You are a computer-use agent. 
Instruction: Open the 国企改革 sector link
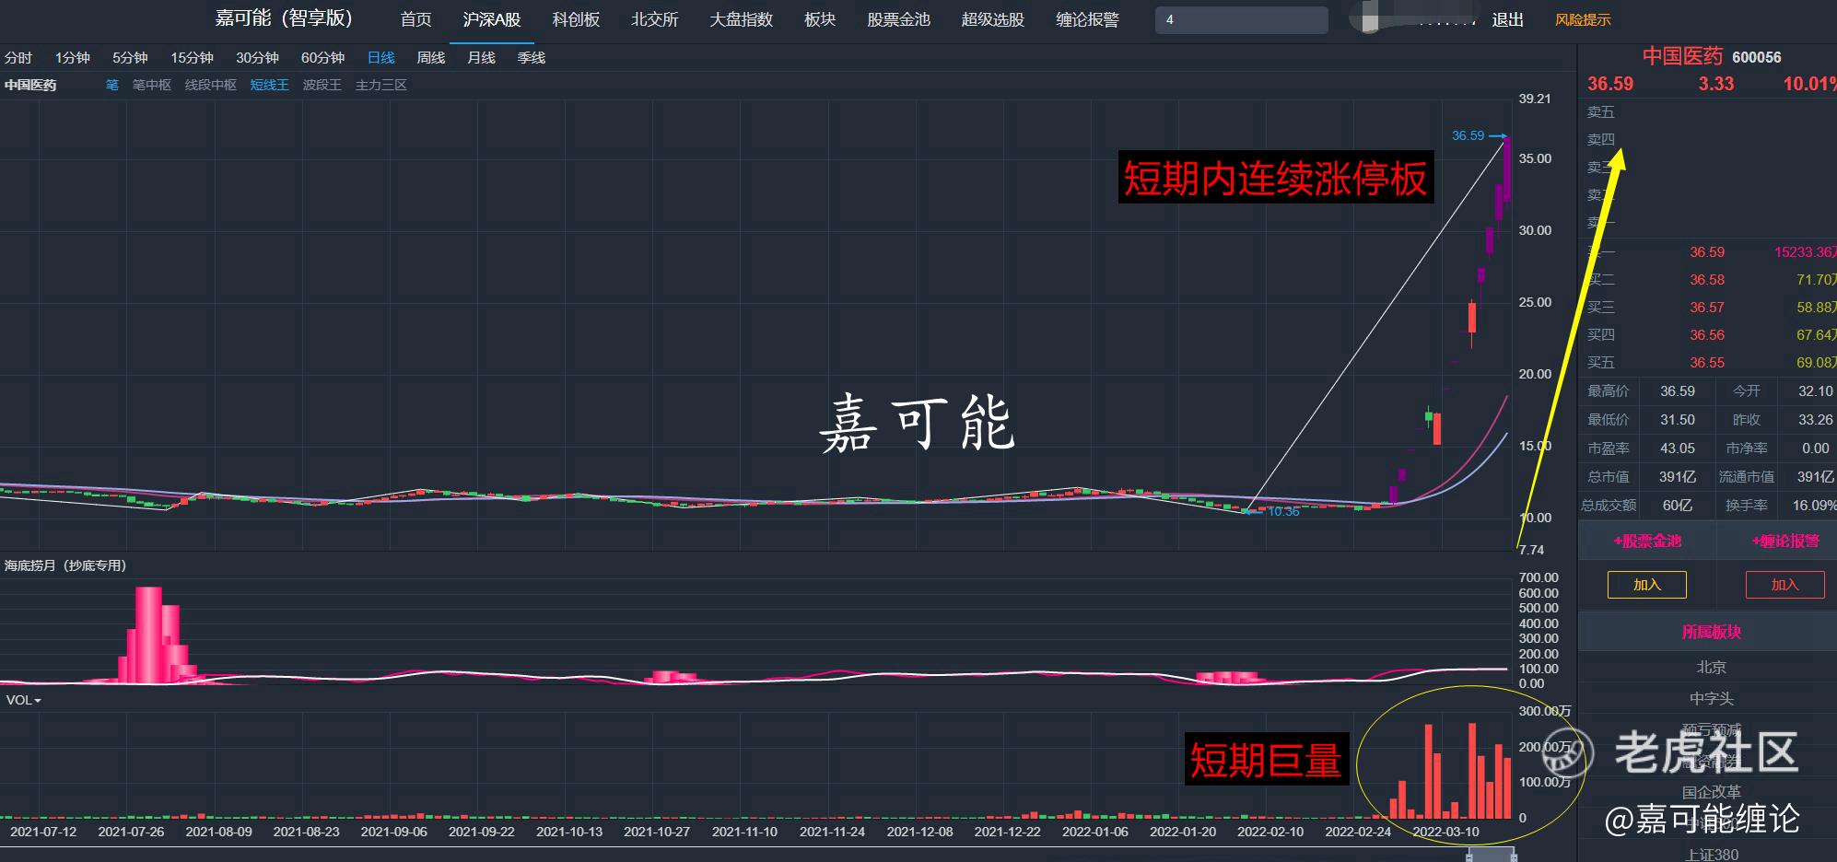pos(1711,792)
